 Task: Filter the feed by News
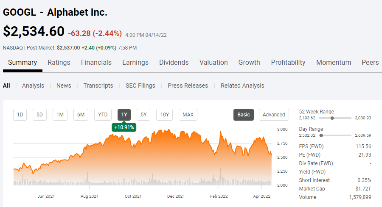click(x=64, y=86)
